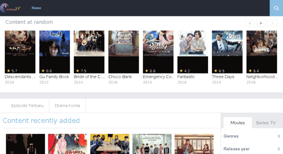The image size is (283, 154).
Task: Switch to Drama Korea tab
Action: 67,106
